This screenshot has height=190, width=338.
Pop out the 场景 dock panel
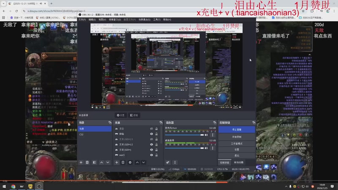point(110,122)
